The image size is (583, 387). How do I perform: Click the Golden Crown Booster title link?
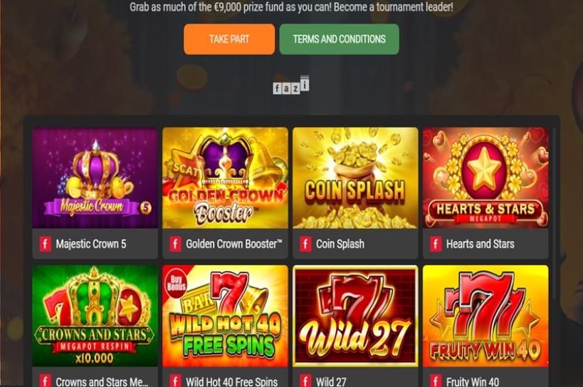(x=234, y=244)
